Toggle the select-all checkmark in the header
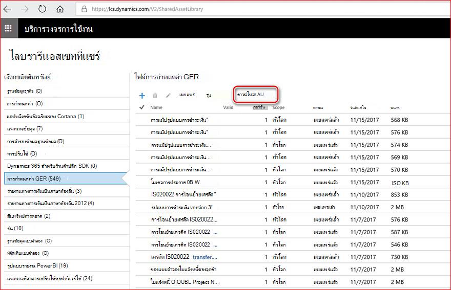 coord(142,107)
